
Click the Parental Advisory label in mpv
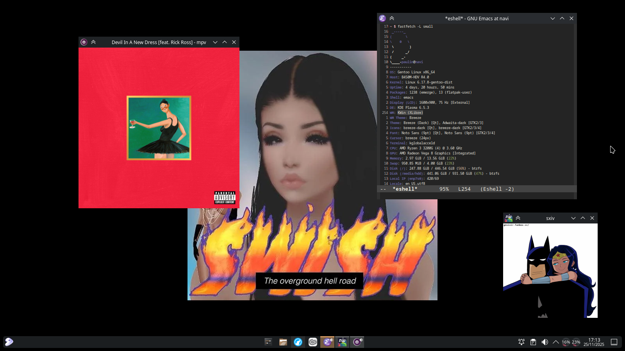click(x=225, y=197)
